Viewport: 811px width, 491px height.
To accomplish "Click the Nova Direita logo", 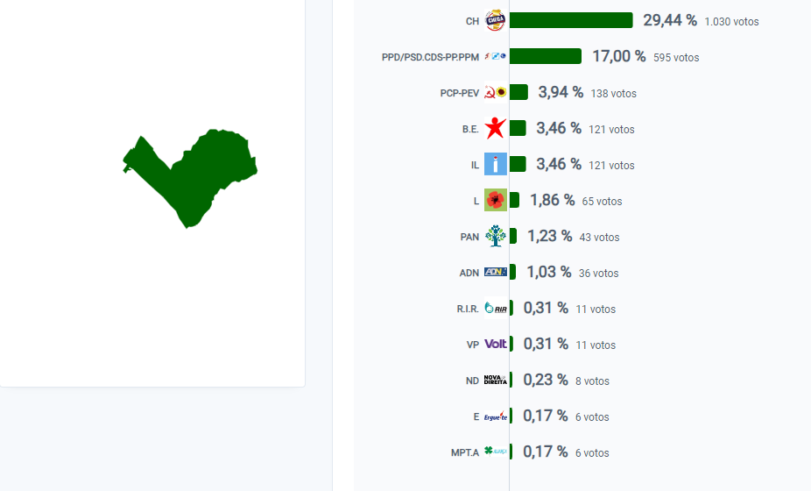I will [x=495, y=380].
